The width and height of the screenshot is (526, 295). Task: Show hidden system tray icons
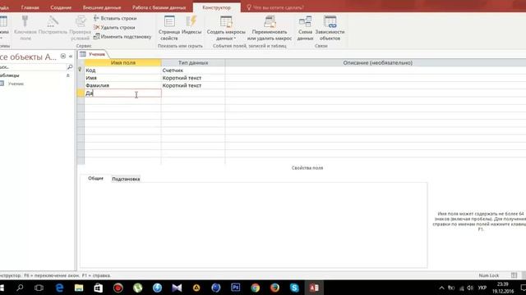click(441, 288)
